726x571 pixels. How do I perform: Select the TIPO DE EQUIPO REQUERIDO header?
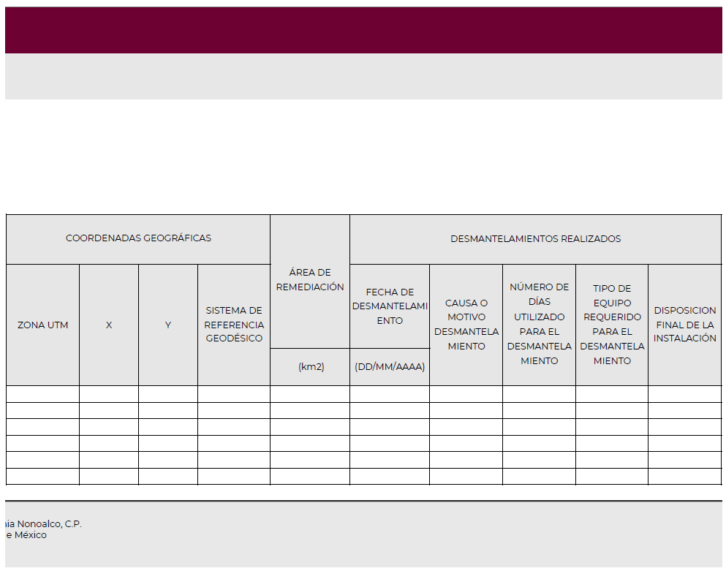(612, 325)
